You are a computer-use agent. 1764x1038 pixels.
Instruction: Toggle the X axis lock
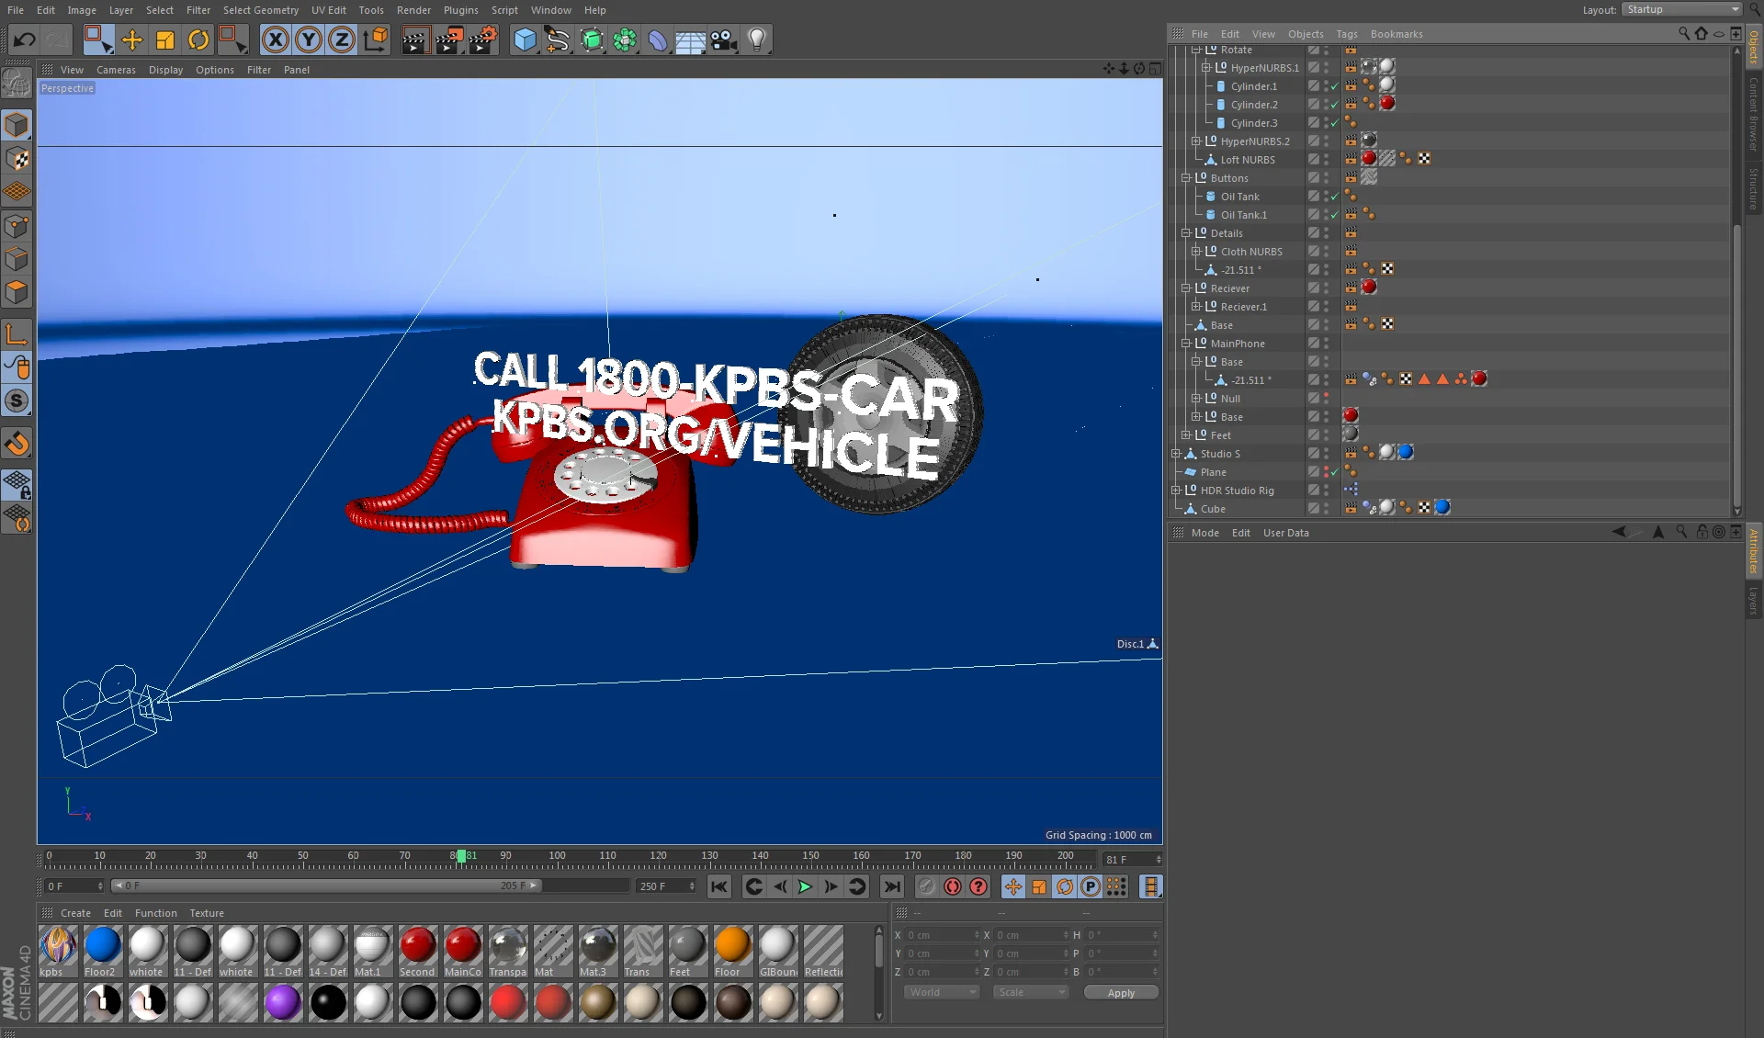click(275, 39)
